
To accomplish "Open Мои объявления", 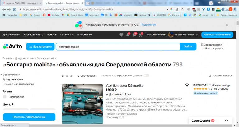I will (156, 35).
